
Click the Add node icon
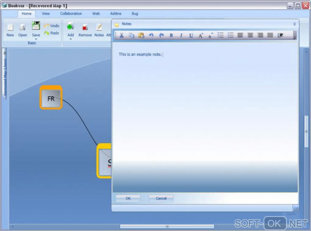click(70, 26)
